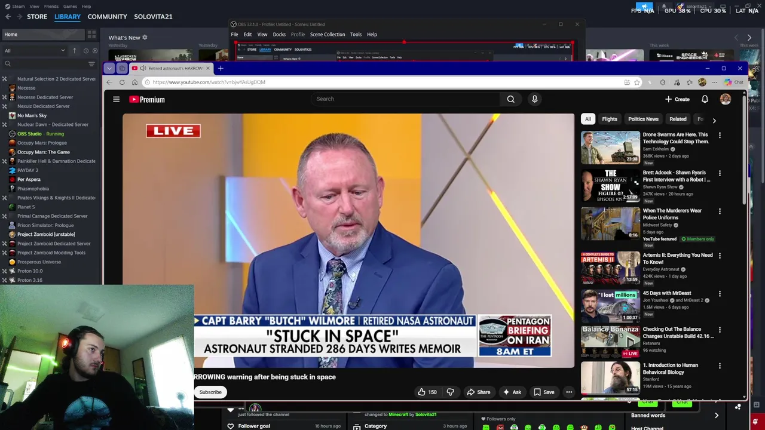Subscribe to the channel
The image size is (765, 430).
pyautogui.click(x=210, y=392)
